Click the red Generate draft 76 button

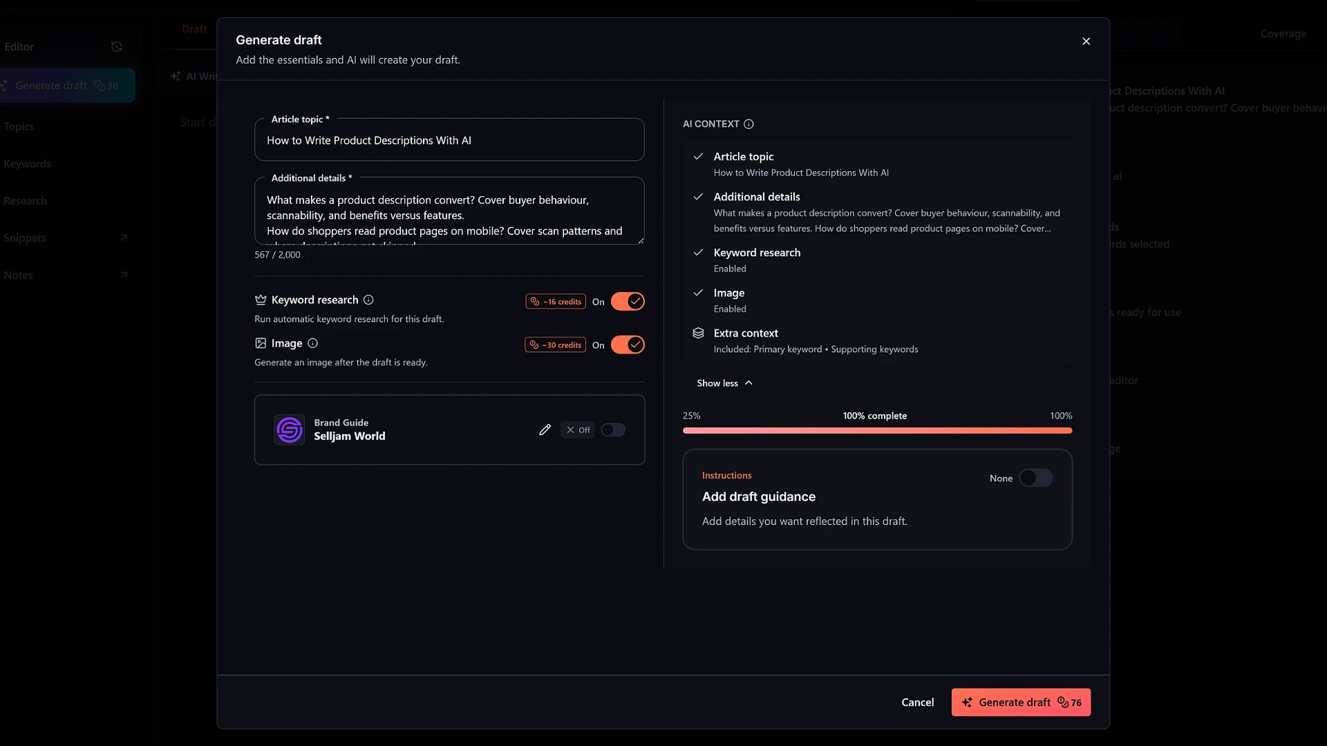click(1021, 702)
